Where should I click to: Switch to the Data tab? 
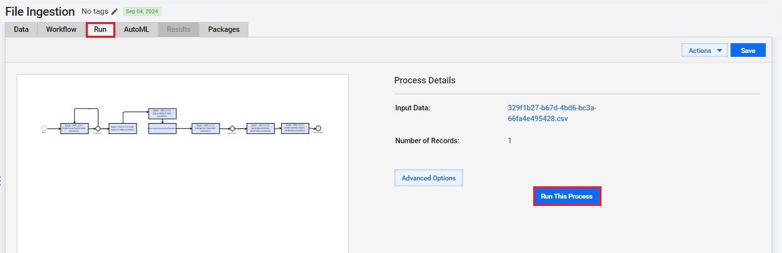click(x=21, y=29)
